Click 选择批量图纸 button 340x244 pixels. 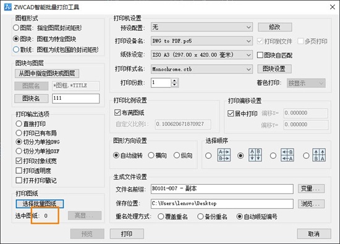pos(40,204)
